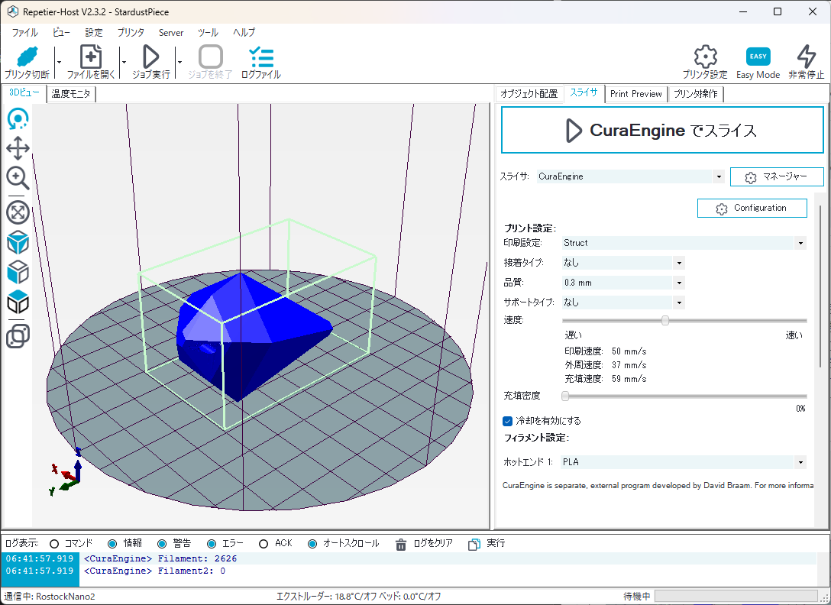This screenshot has width=831, height=605.
Task: Toggle 情報 log display option
Action: 112,544
